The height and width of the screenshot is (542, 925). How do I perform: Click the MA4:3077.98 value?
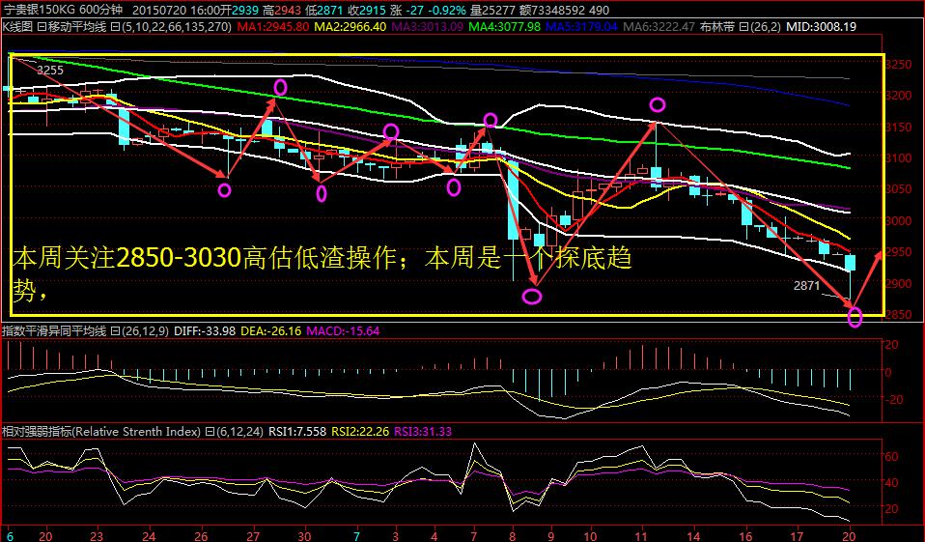[504, 27]
